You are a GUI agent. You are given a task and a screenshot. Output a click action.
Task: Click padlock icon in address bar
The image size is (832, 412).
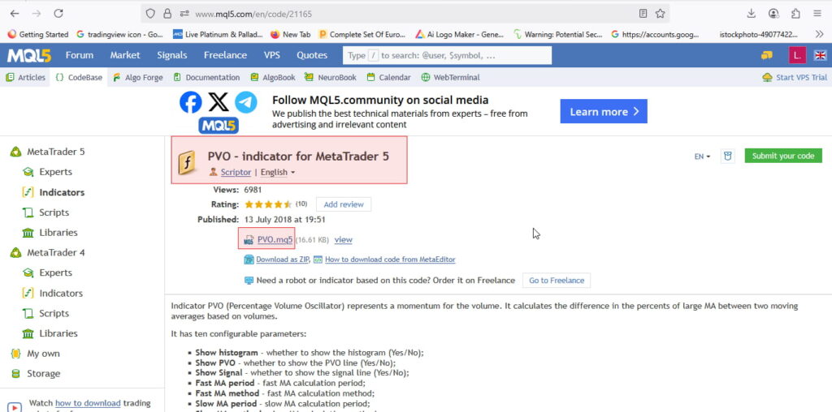(x=167, y=13)
